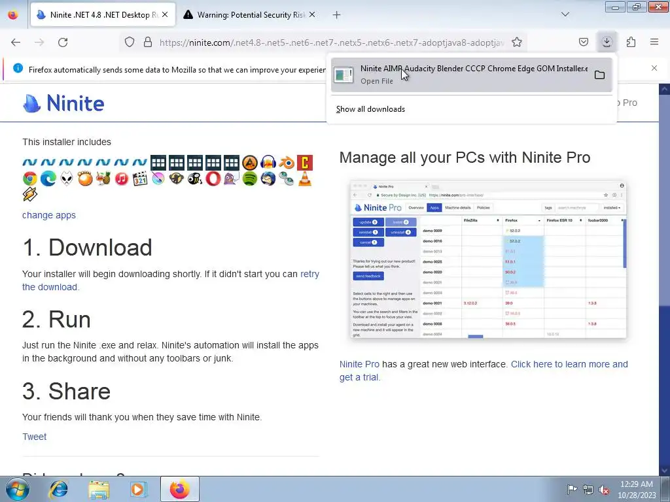Click the Winamp lightning bolt icon
Screen dimensions: 670x502
(30, 194)
